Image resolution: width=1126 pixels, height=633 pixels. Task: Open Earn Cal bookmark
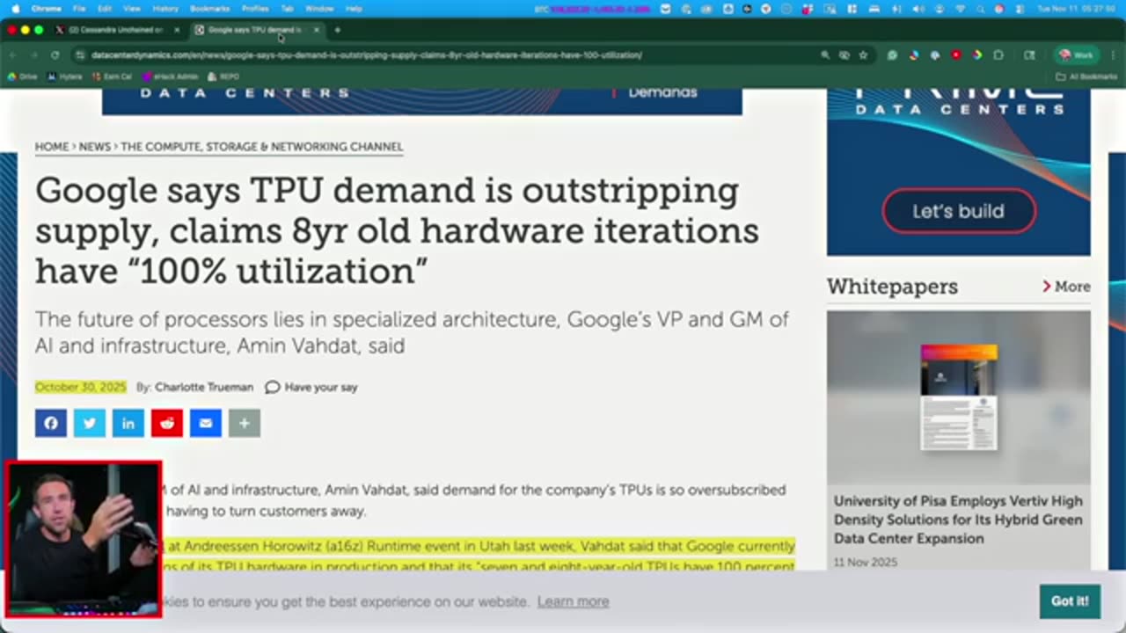click(113, 76)
